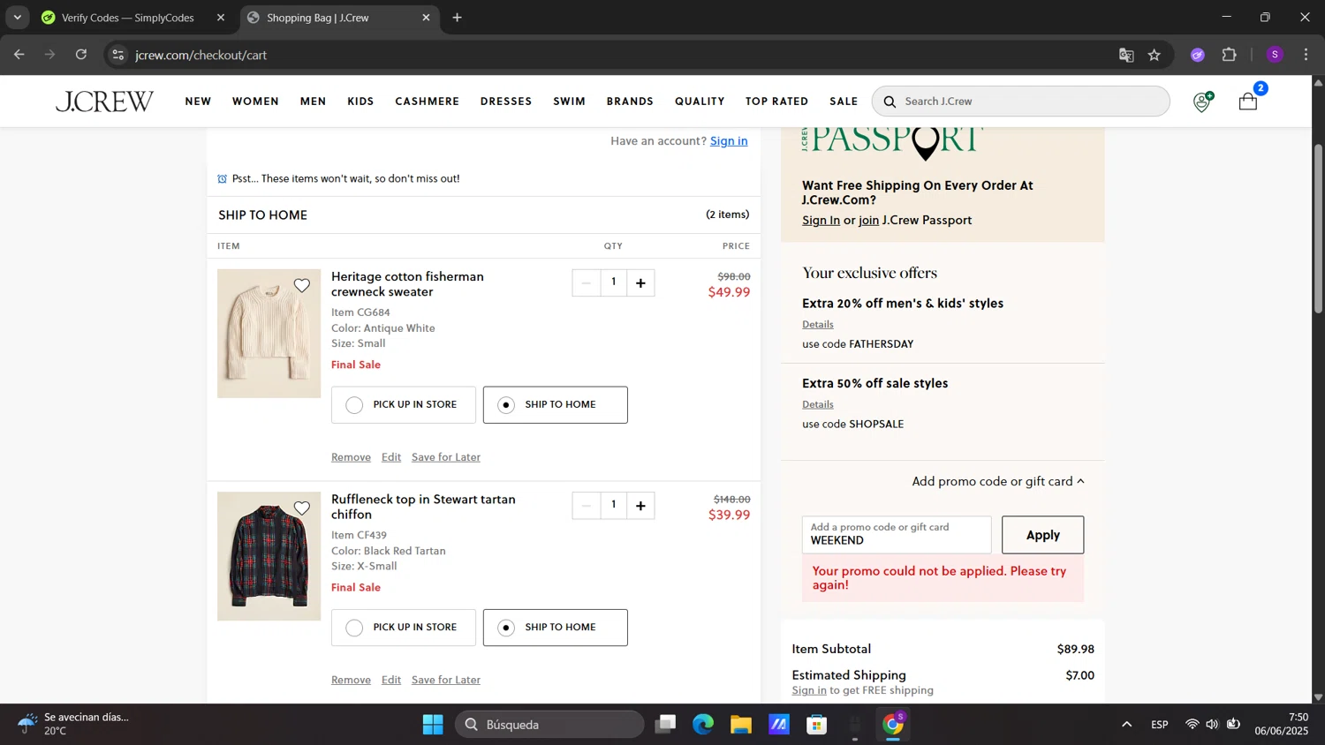The width and height of the screenshot is (1325, 745).
Task: Decrease quantity of Heritage fisherman sweater
Action: point(586,282)
